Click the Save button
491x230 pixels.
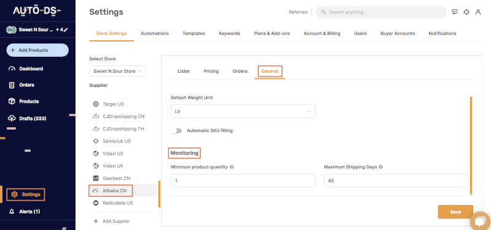coord(455,212)
